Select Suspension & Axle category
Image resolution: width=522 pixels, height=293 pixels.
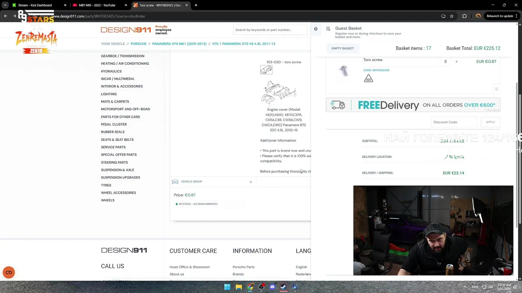117,170
